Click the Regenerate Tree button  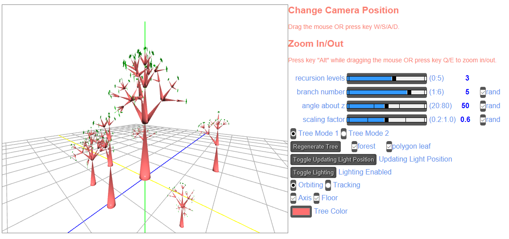point(315,147)
